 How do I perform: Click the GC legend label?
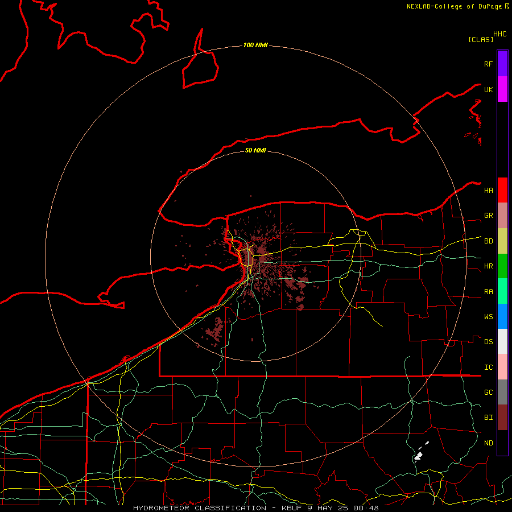[x=488, y=393]
